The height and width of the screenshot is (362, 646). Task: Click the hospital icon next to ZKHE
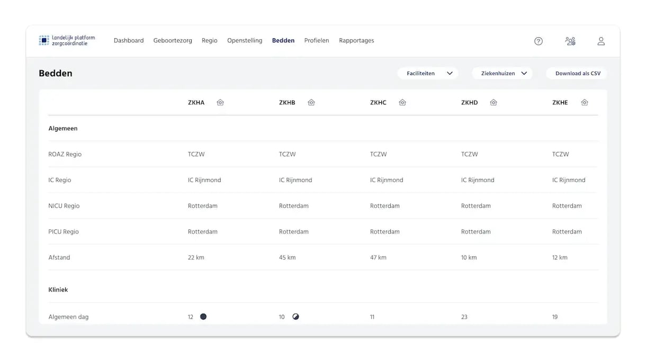tap(585, 103)
